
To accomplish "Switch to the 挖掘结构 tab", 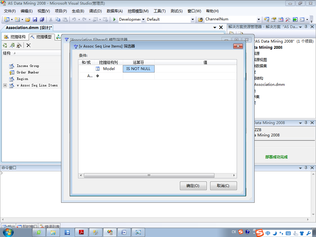I will pos(15,37).
